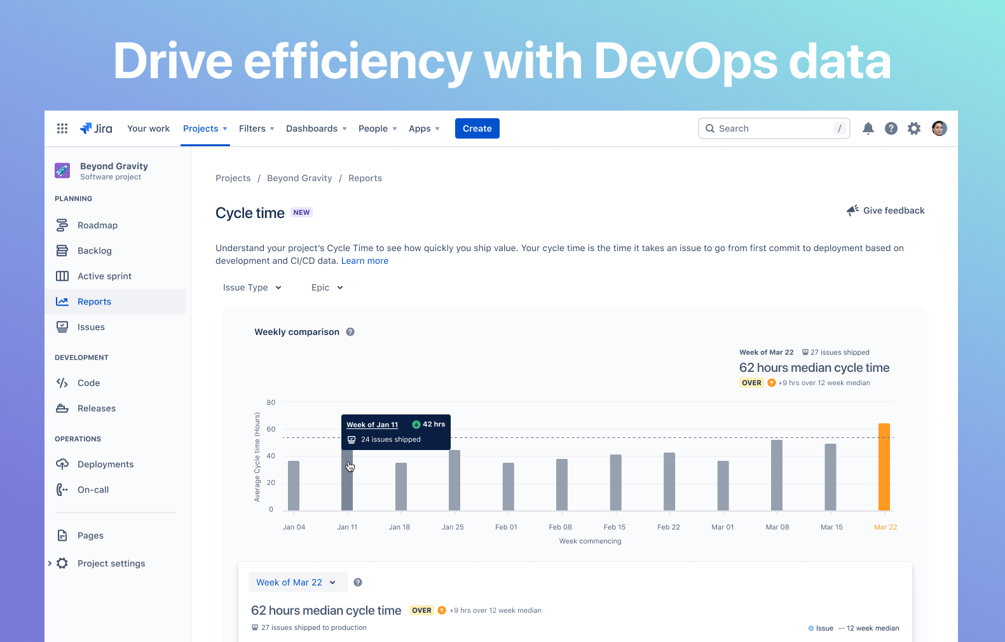This screenshot has width=1005, height=642.
Task: Go to Your work
Action: tap(149, 128)
